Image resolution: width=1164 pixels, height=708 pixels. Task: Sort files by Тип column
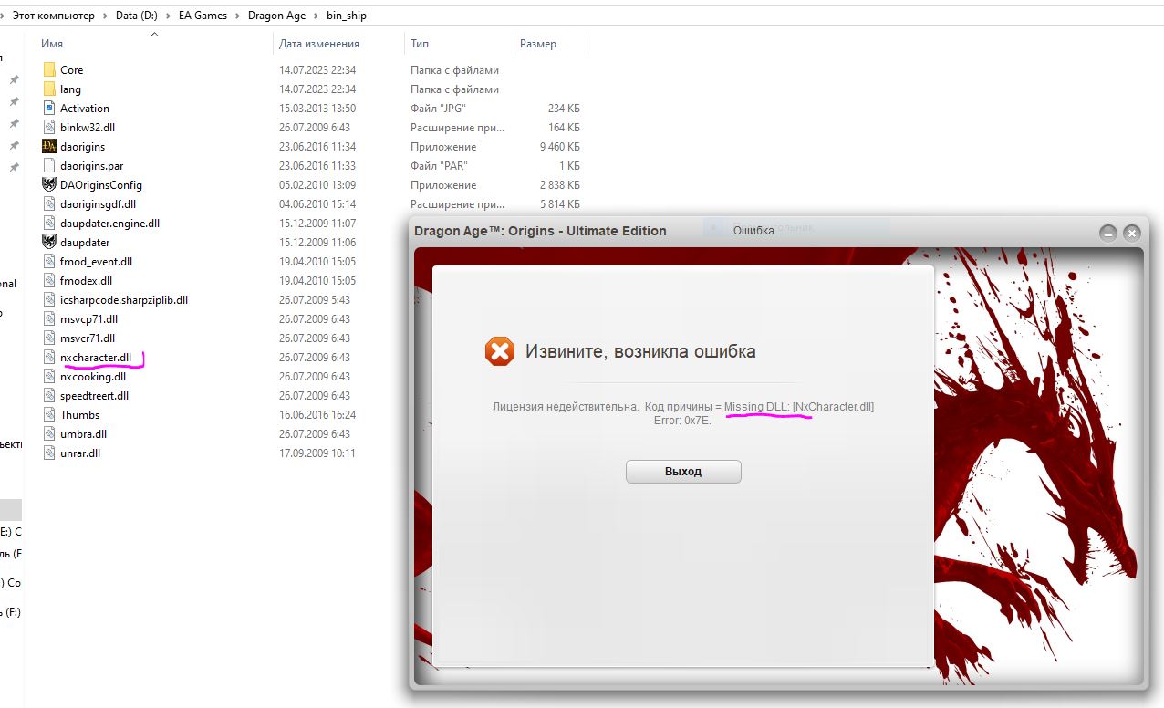point(420,44)
